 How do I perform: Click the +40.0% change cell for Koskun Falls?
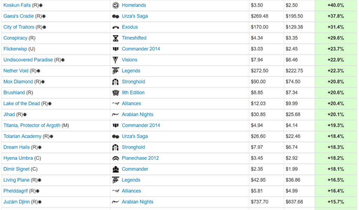coord(336,5)
